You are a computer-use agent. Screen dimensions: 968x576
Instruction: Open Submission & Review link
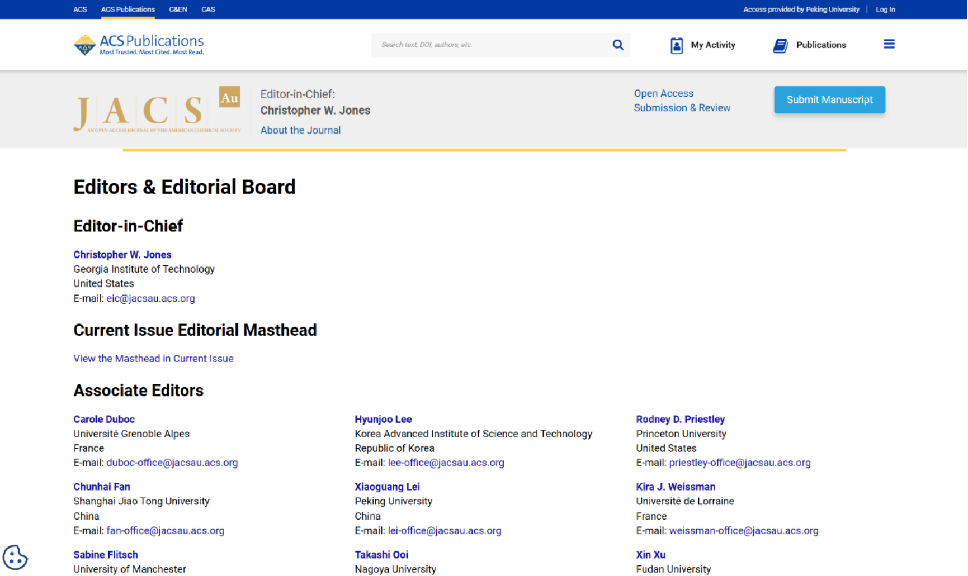point(682,108)
